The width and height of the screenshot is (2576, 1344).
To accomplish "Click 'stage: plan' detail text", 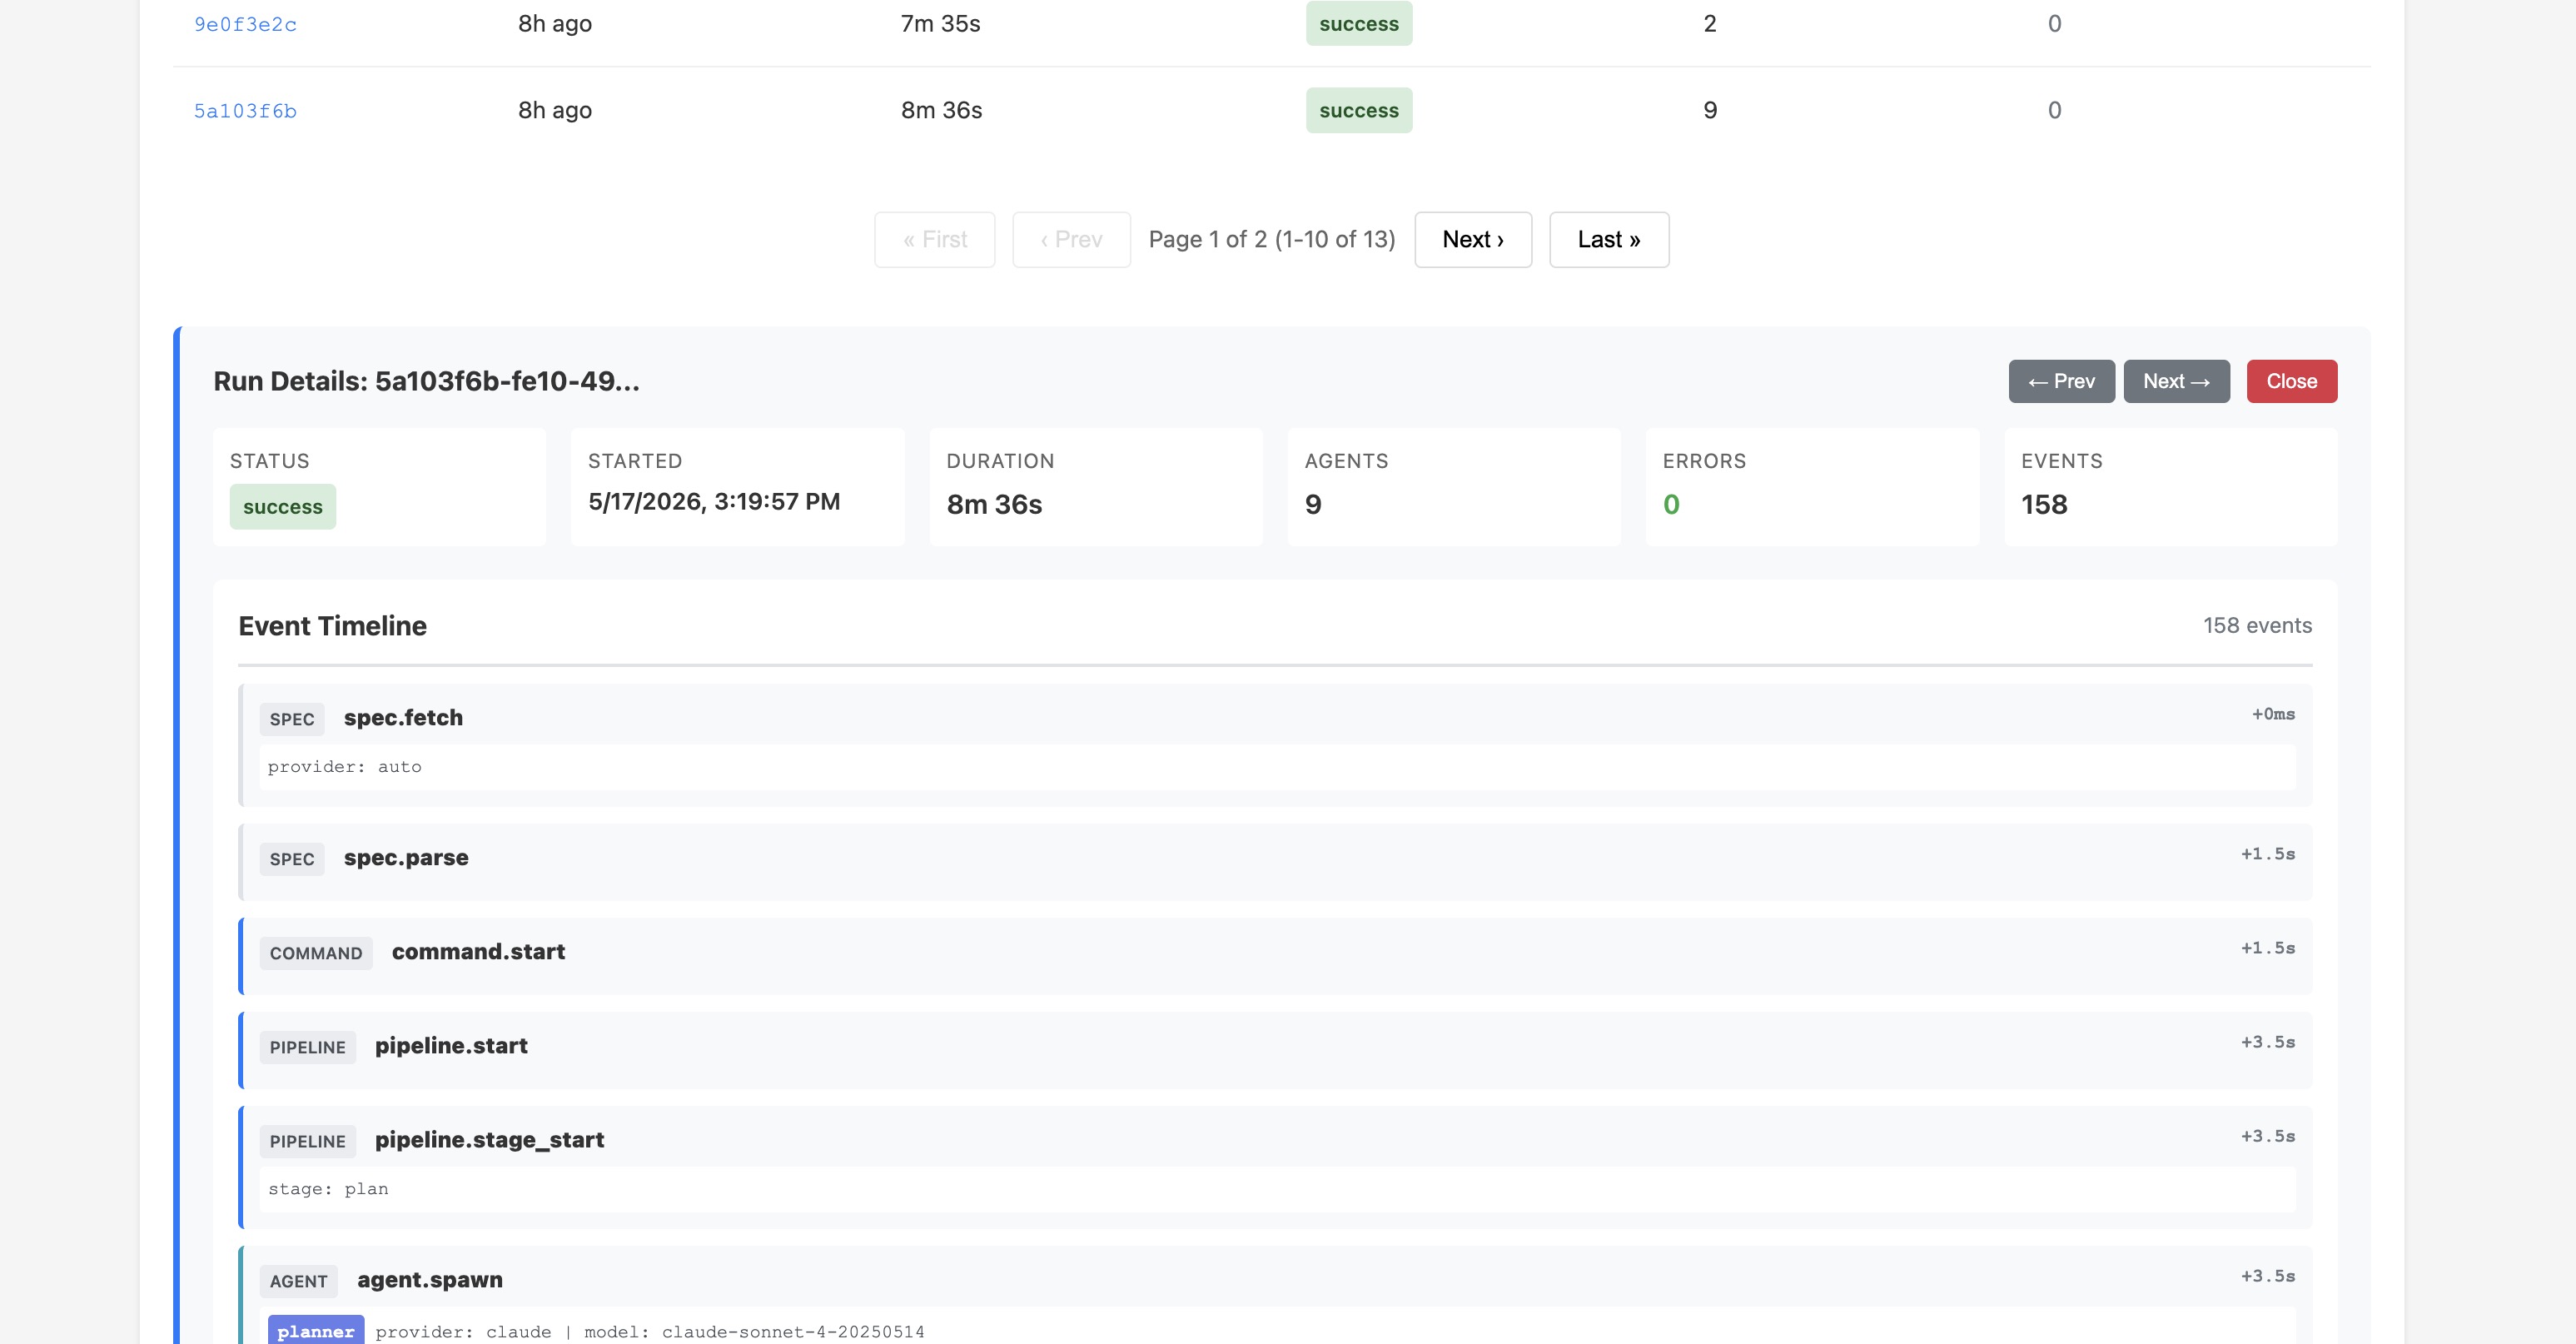I will tap(328, 1189).
